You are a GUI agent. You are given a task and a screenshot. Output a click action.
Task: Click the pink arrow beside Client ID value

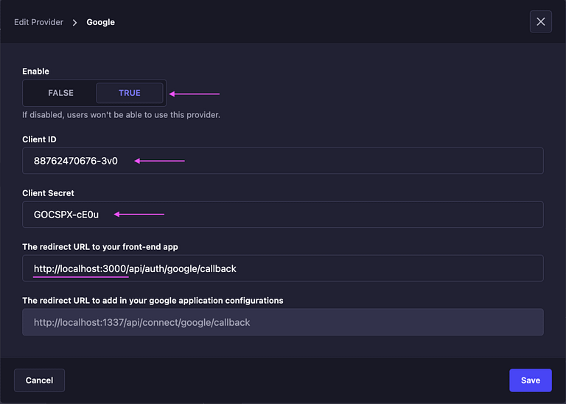click(x=159, y=161)
